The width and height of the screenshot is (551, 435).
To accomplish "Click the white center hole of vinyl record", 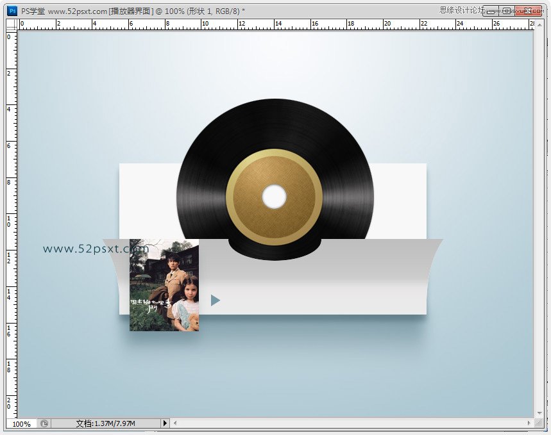I will [274, 197].
